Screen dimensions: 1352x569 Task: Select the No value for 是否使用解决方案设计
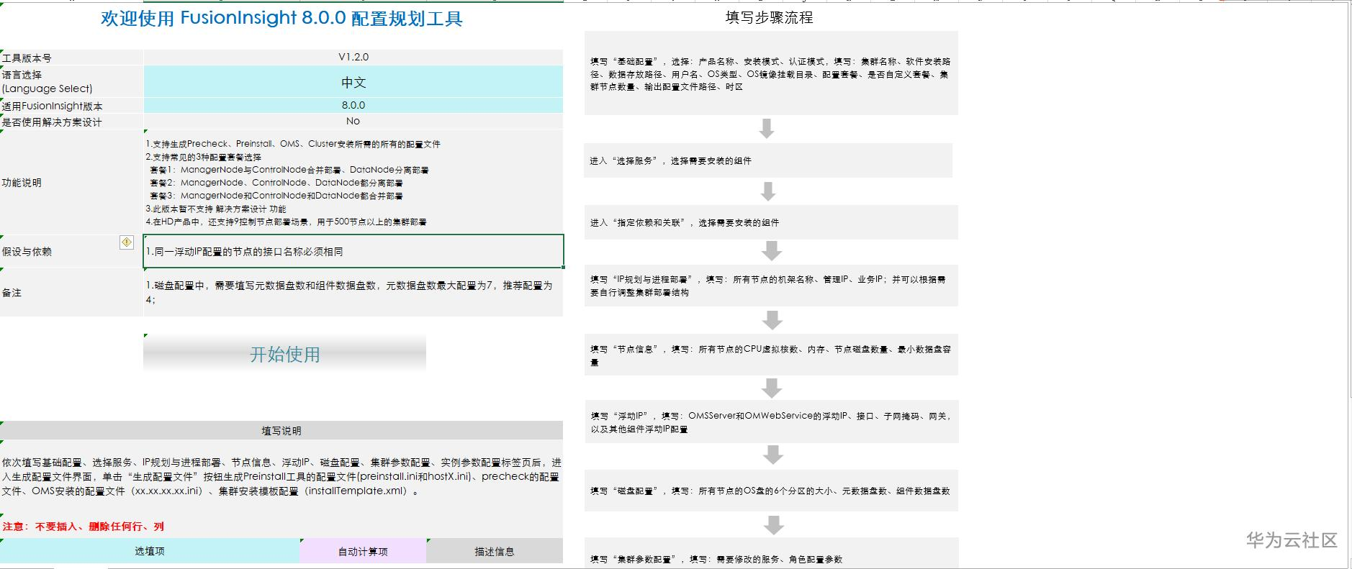point(353,121)
